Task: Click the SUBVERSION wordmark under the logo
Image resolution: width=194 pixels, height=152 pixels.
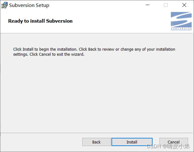Action: point(181,29)
